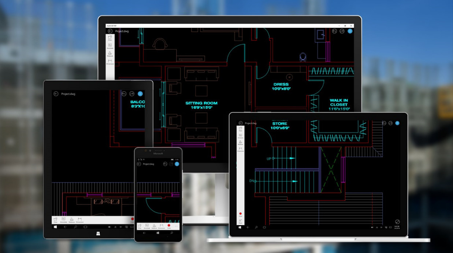The image size is (453, 253).
Task: Open Color picker on the laptop sidebar
Action: [241, 214]
